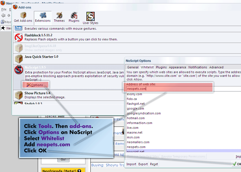Click the Show Picture package icon
The height and width of the screenshot is (172, 241).
[19, 95]
